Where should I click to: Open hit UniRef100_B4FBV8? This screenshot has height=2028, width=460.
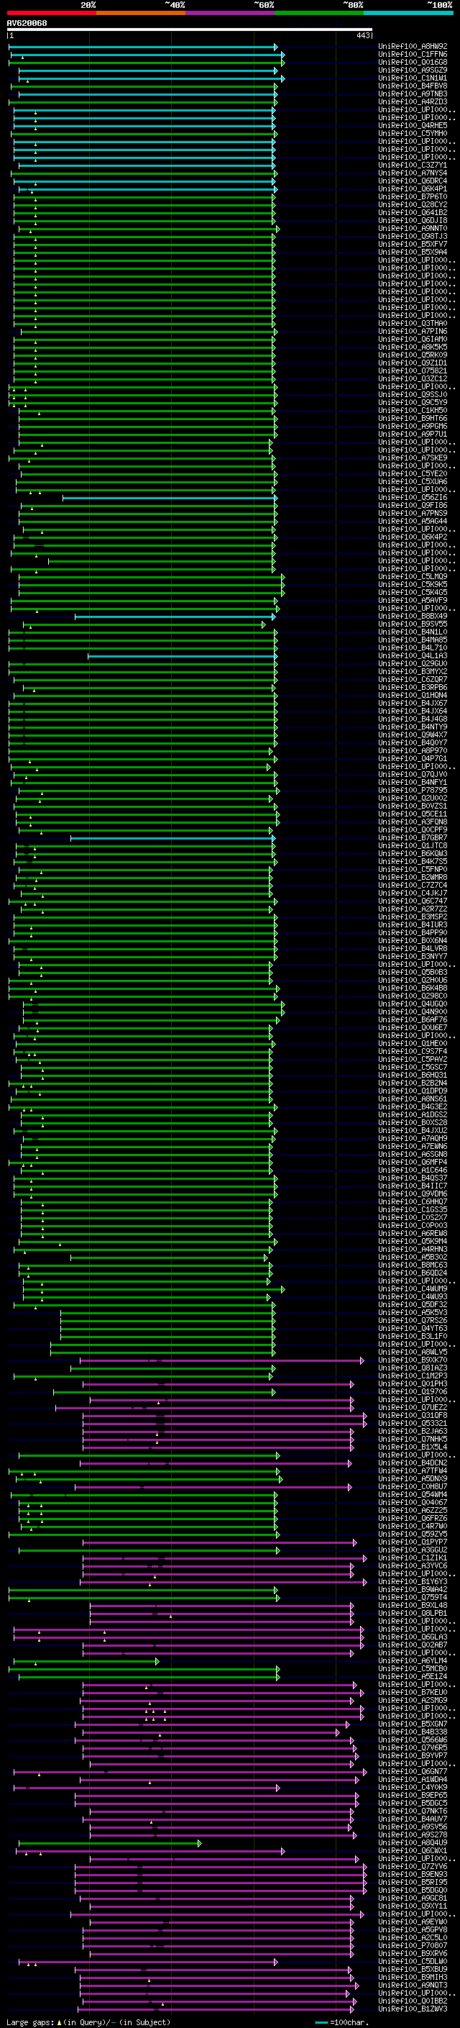click(x=412, y=86)
